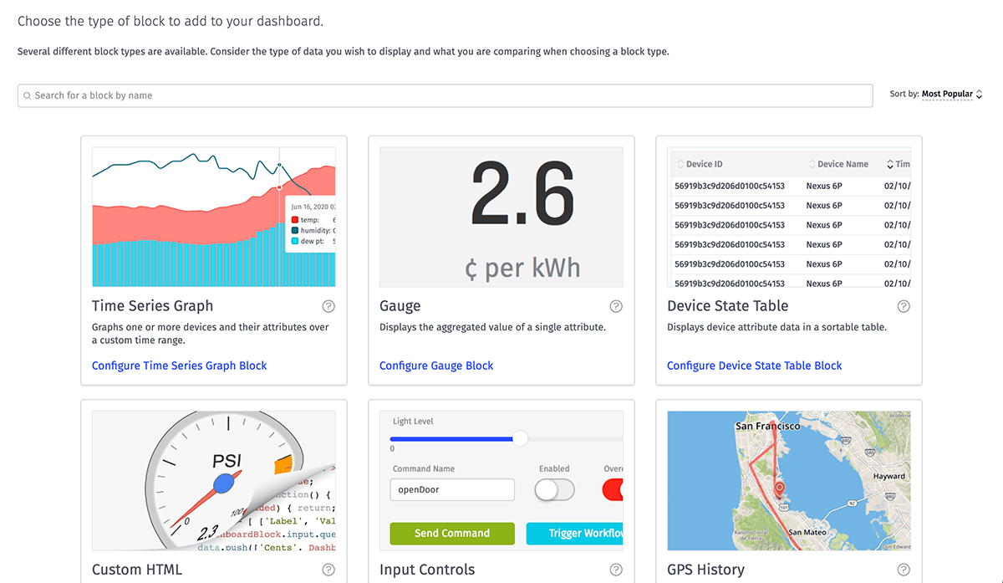The image size is (1003, 583).
Task: Click the magnifying glass in the search bar
Action: [28, 95]
